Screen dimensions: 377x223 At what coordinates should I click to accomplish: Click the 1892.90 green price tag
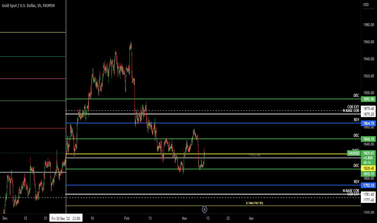pyautogui.click(x=369, y=99)
